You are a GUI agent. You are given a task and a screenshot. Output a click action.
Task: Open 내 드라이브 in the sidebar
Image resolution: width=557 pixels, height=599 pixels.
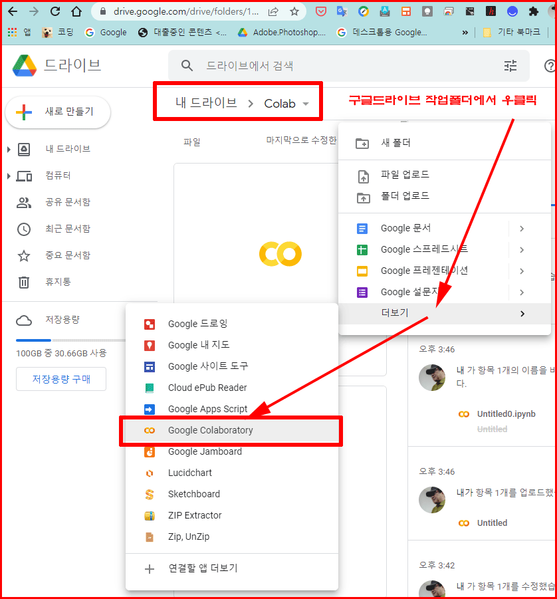[68, 149]
